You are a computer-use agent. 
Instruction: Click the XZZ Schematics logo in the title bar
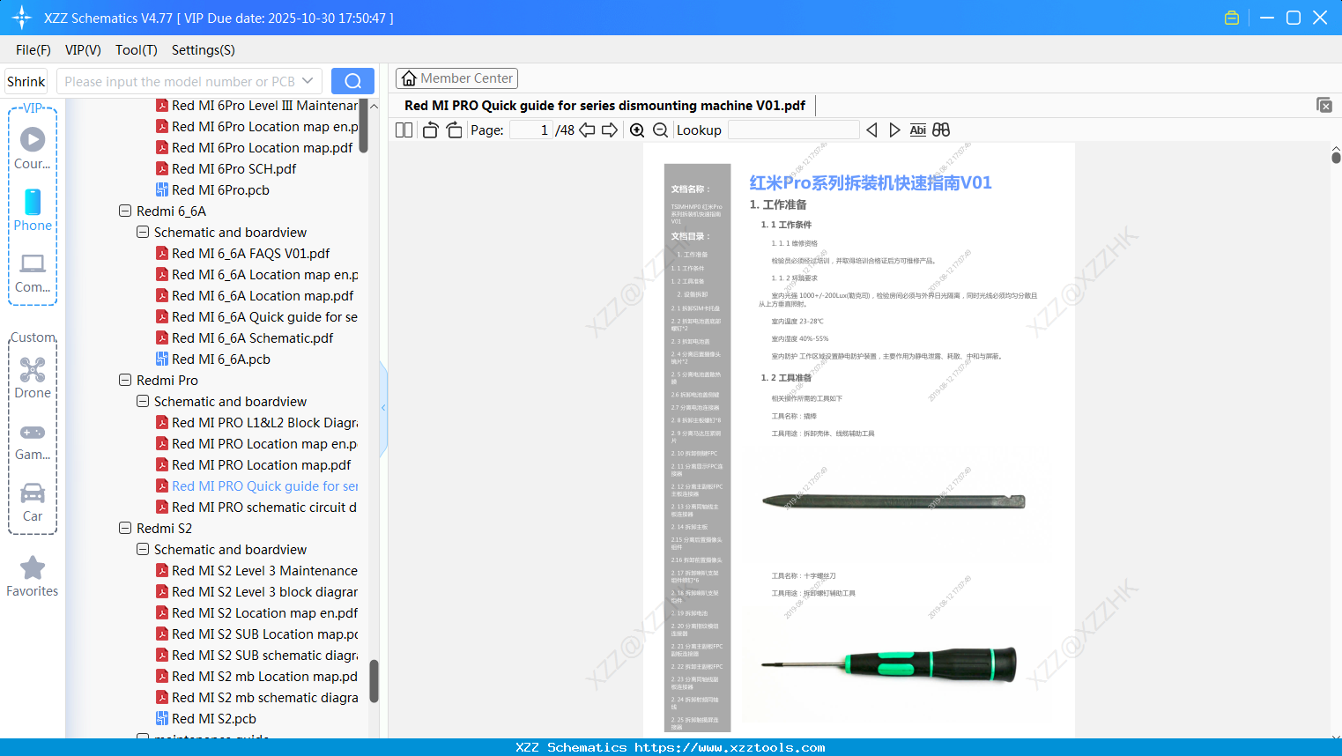coord(22,18)
